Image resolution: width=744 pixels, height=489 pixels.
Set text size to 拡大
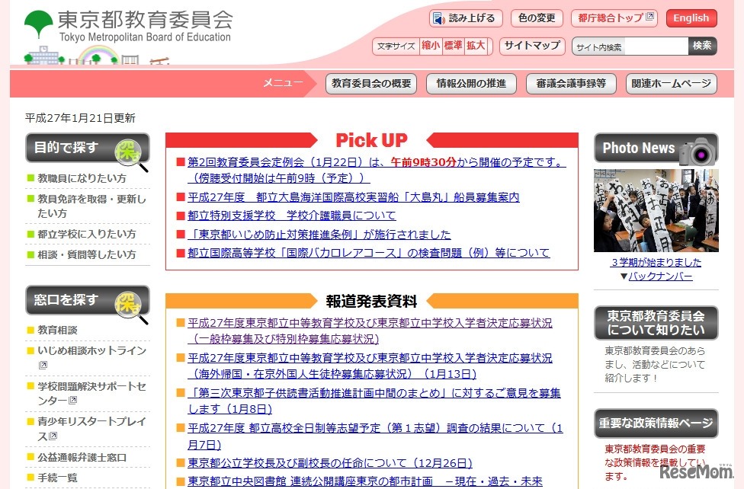click(476, 46)
